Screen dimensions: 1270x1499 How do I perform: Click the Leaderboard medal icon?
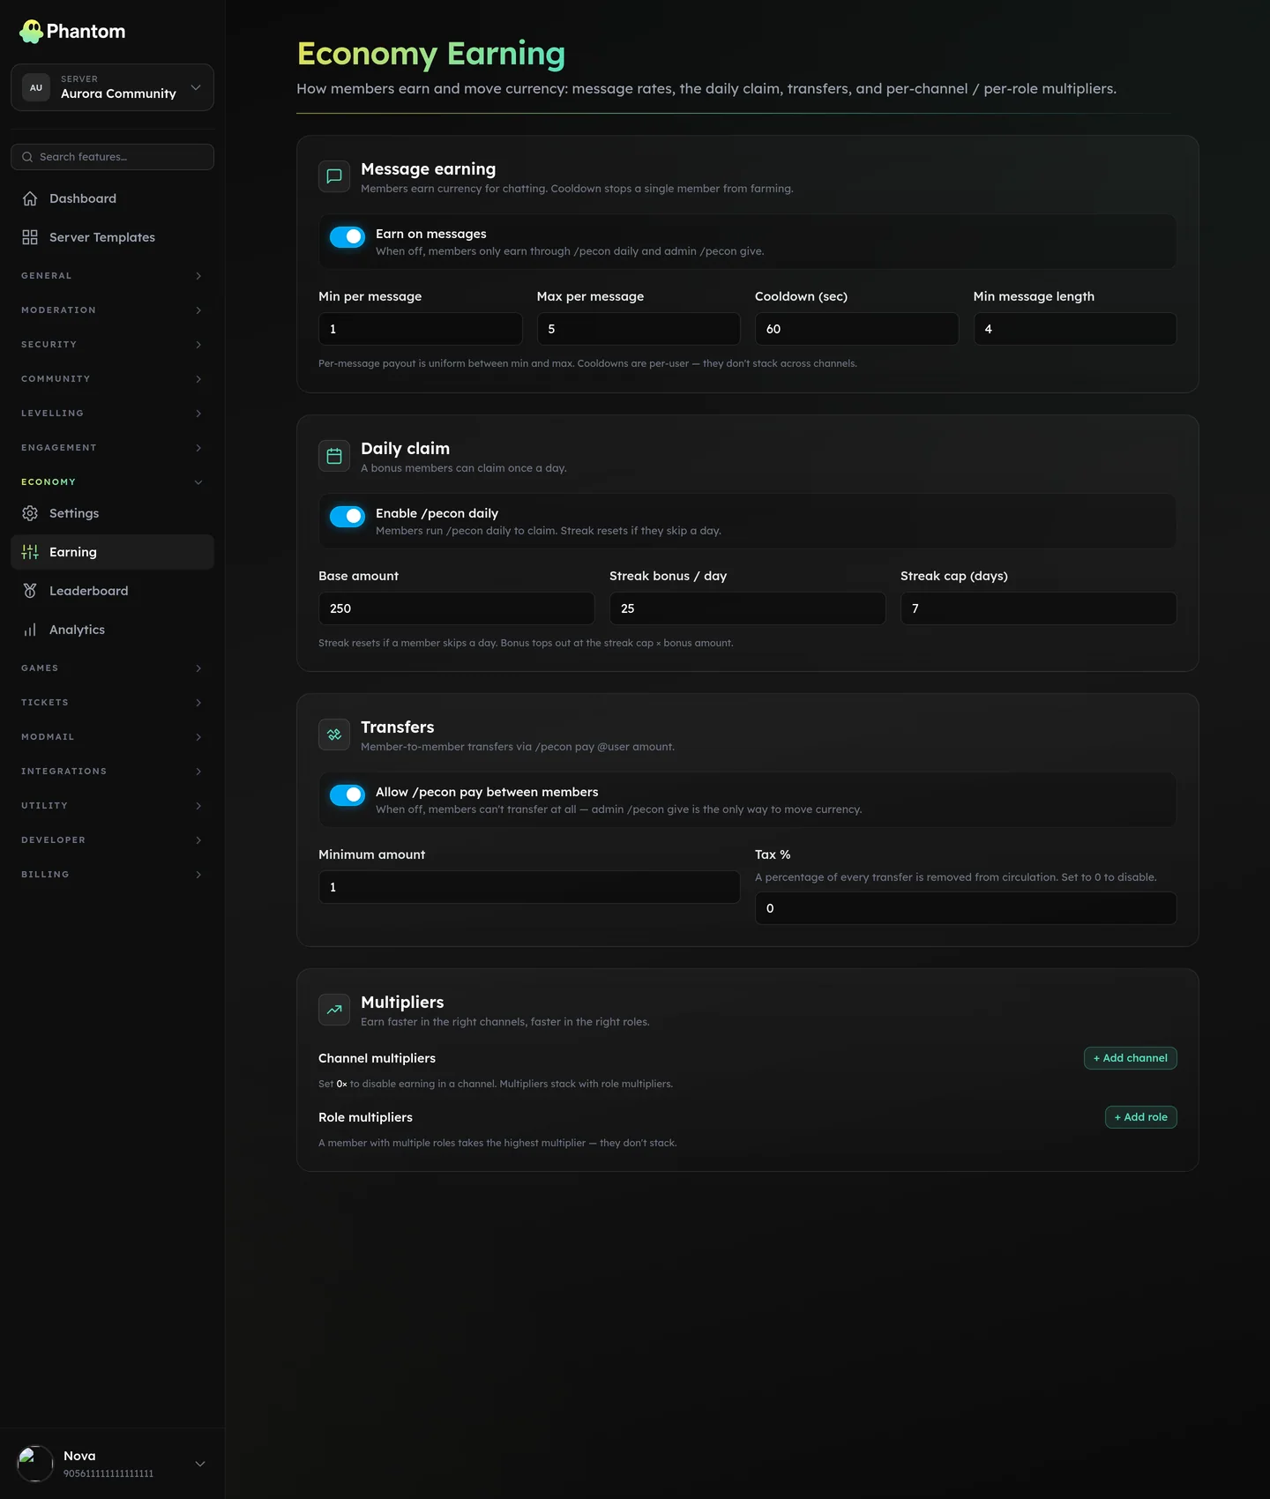30,591
